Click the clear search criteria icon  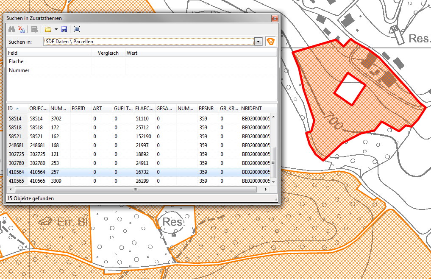(21, 29)
